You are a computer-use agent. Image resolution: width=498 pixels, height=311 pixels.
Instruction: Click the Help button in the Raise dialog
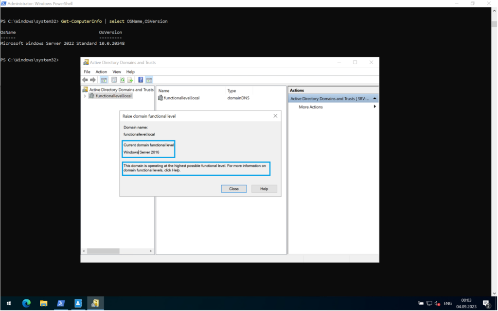[264, 188]
